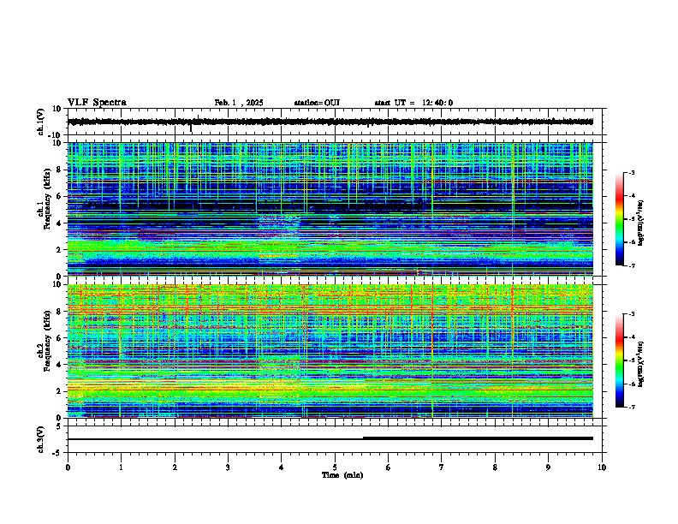This screenshot has height=524, width=678.
Task: Click tick label "3" on time axis
Action: (x=228, y=467)
